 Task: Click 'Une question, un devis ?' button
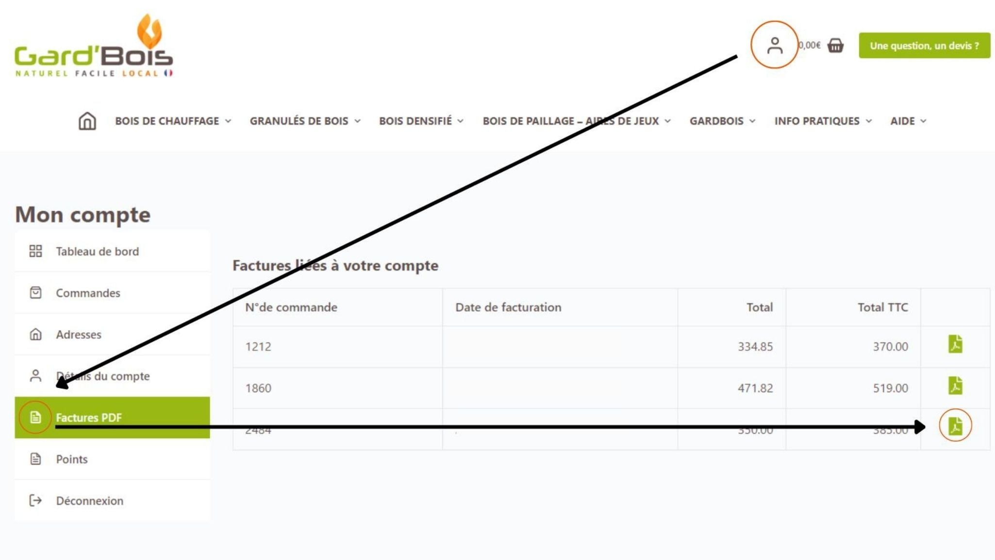click(x=924, y=46)
